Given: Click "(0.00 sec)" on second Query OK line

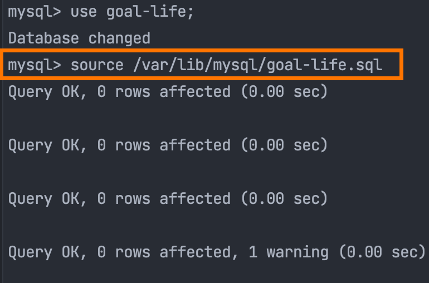Looking at the screenshot, I should point(284,145).
